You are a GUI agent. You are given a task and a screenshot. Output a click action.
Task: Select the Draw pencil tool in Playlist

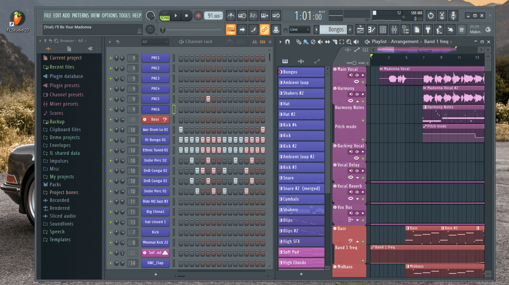(299, 42)
